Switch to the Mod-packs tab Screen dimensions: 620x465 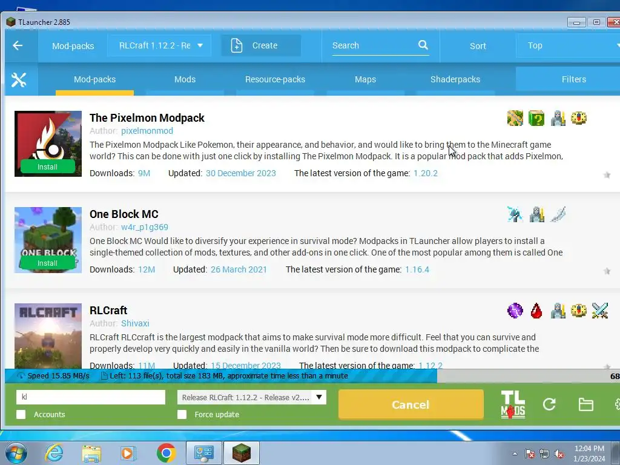pyautogui.click(x=95, y=79)
